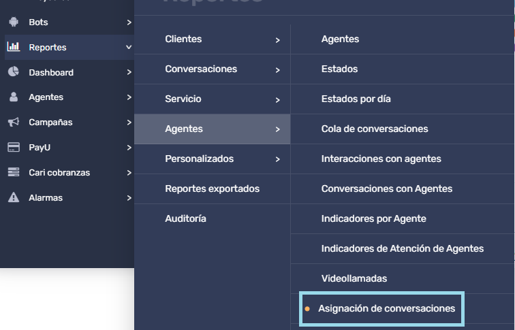Expand the Cari cobranzas chevron
515x330 pixels.
click(x=129, y=173)
